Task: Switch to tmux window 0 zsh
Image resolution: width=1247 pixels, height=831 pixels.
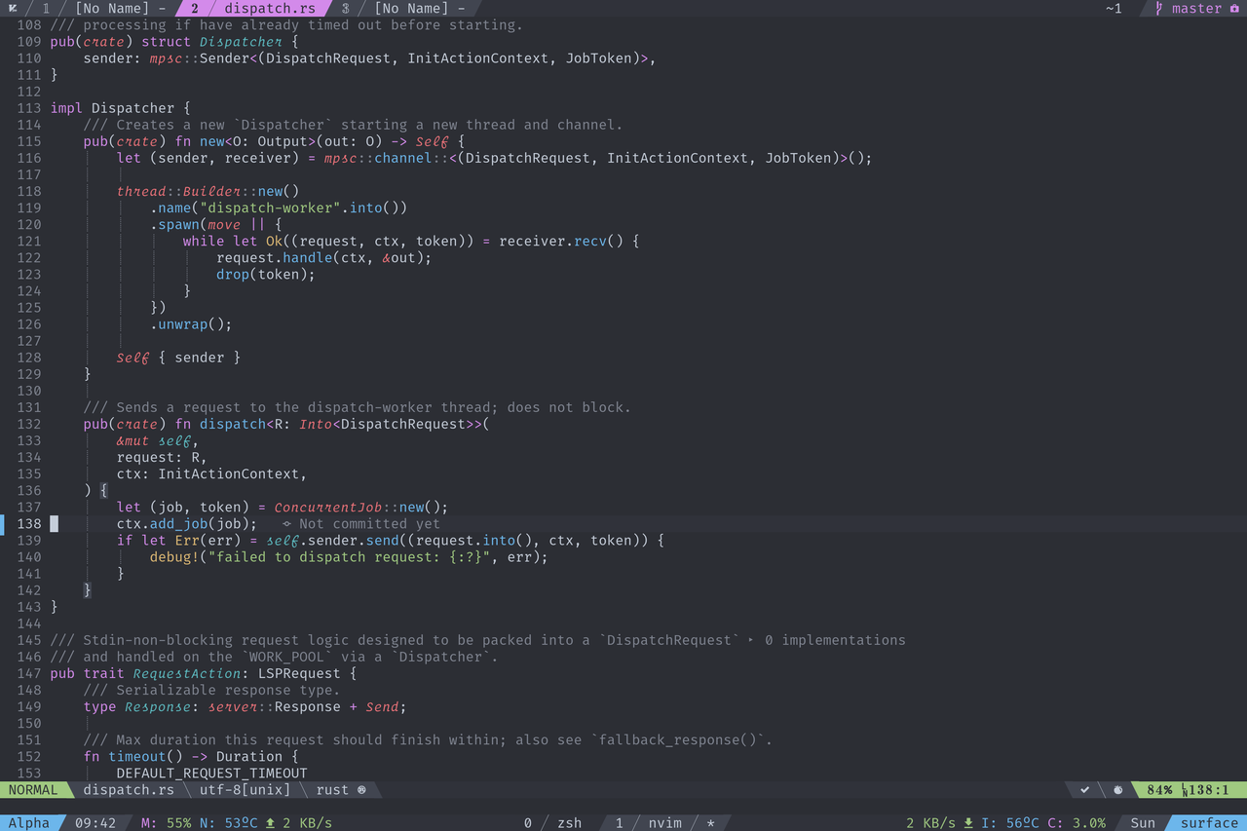Action: tap(552, 823)
